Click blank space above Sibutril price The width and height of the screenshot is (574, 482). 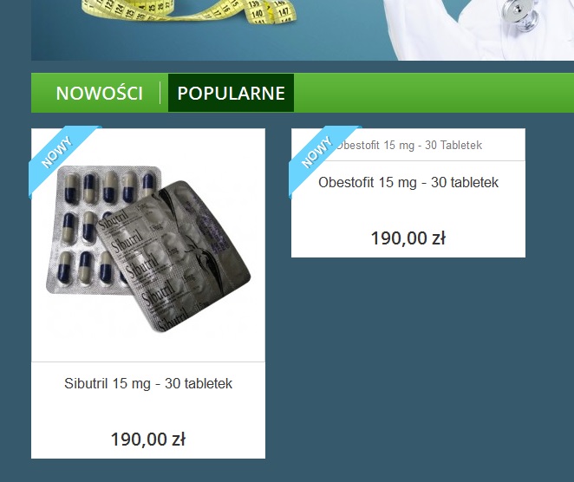148,411
